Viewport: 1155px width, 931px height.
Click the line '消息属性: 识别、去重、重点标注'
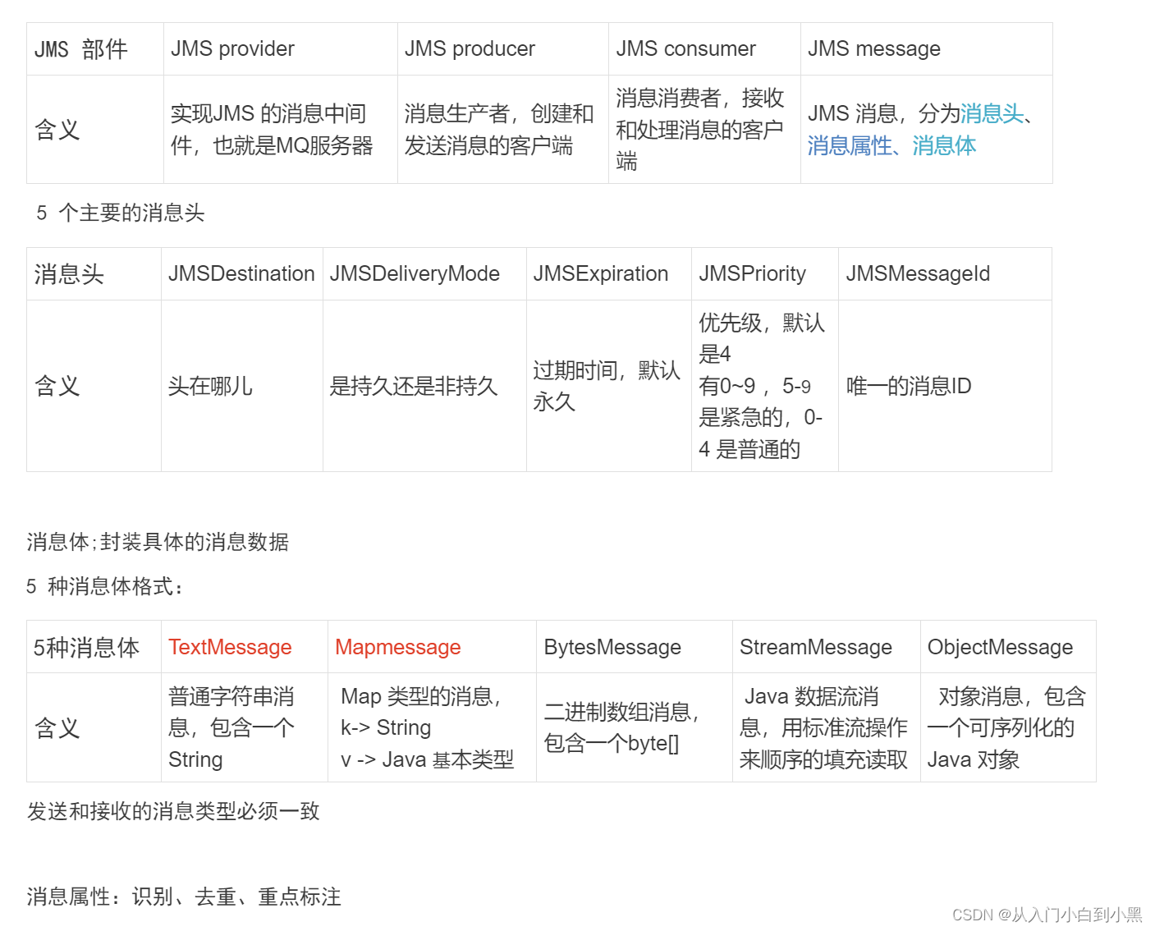tap(184, 897)
